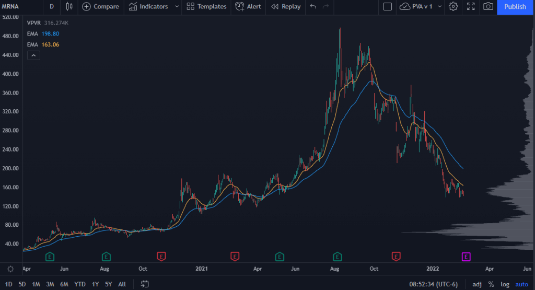Click the red earnings marker near Nov 2021

coord(396,257)
